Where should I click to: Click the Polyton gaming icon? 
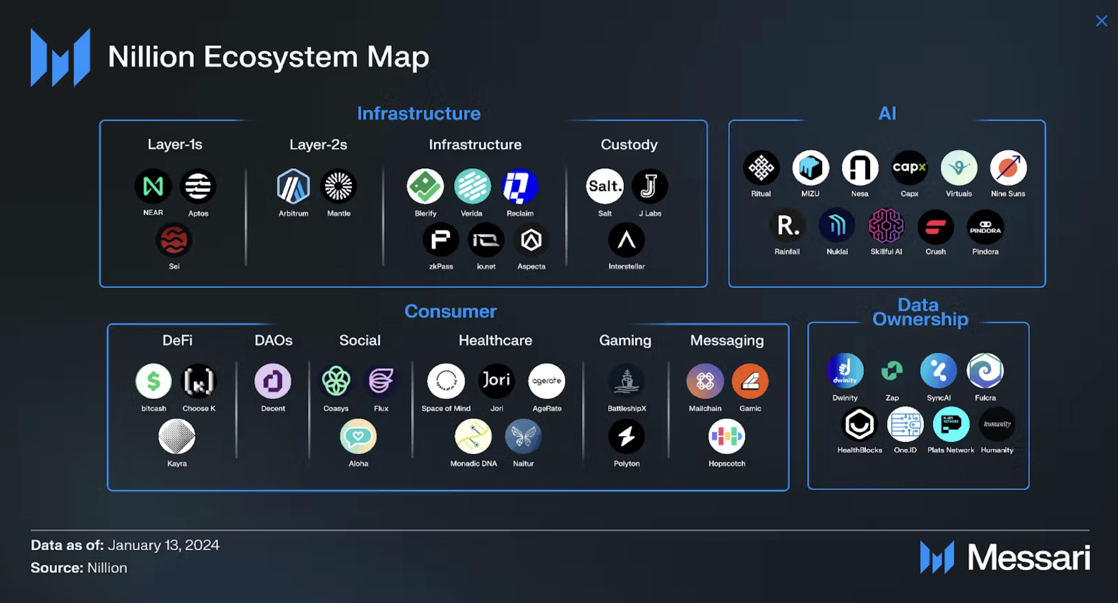pyautogui.click(x=626, y=436)
